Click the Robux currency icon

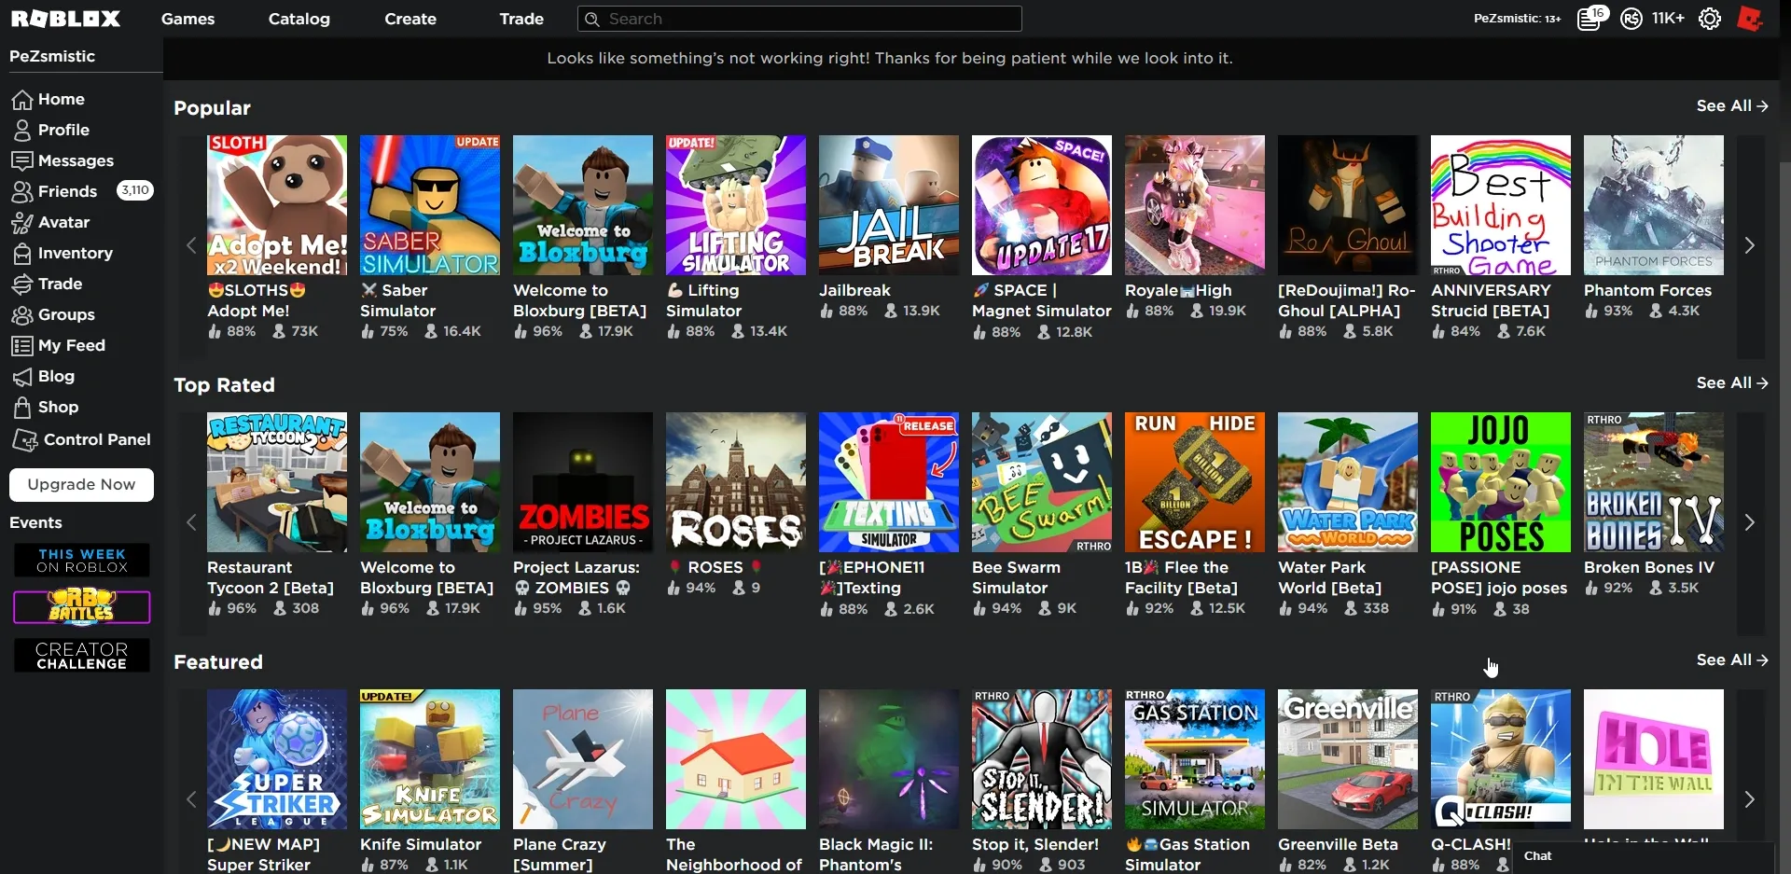pyautogui.click(x=1631, y=19)
